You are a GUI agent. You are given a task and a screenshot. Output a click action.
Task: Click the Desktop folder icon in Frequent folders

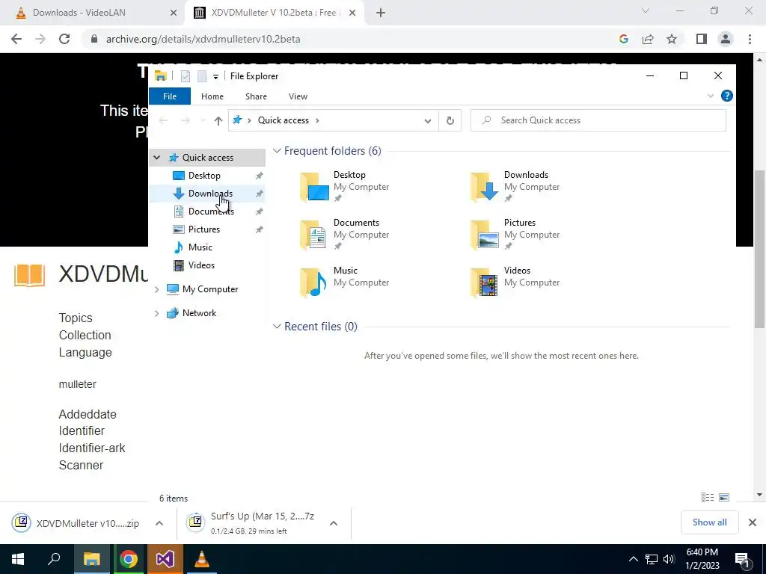pos(314,187)
